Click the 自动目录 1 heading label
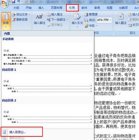 click(9, 70)
